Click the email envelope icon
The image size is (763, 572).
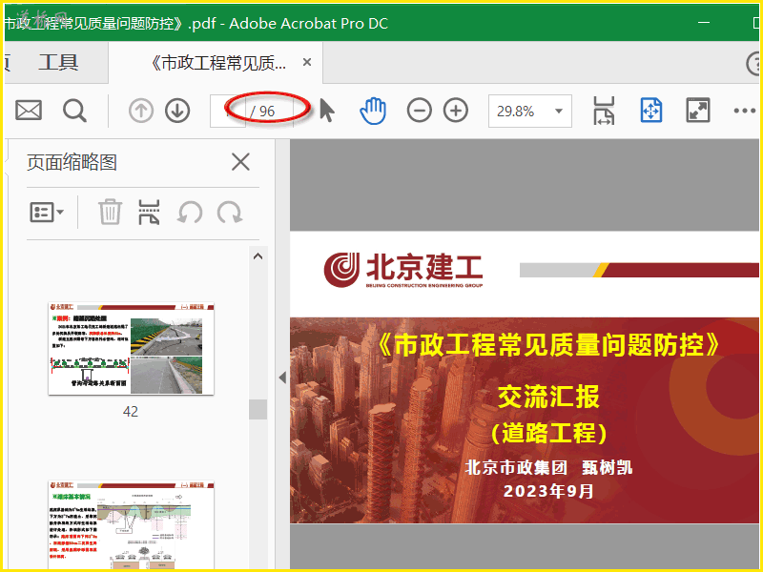[29, 111]
